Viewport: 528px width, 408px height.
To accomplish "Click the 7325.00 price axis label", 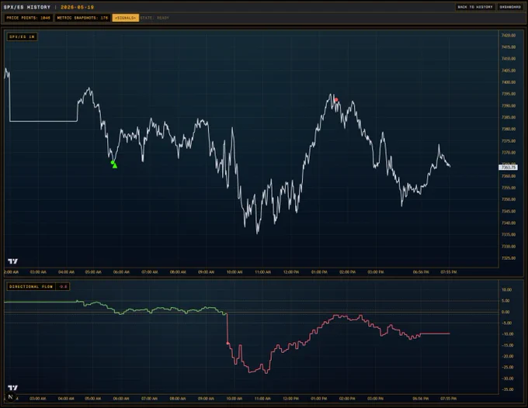I will tap(509, 258).
